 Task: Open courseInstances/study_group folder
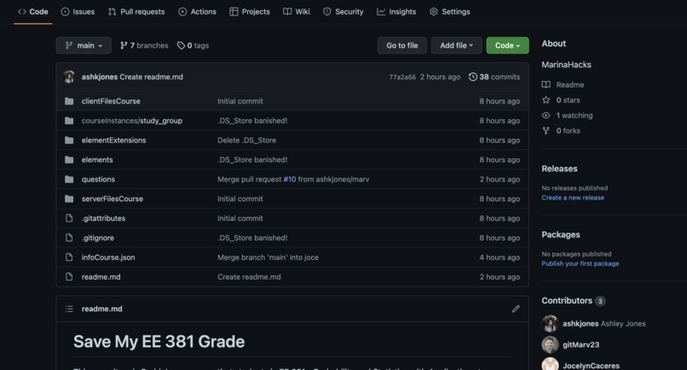132,120
